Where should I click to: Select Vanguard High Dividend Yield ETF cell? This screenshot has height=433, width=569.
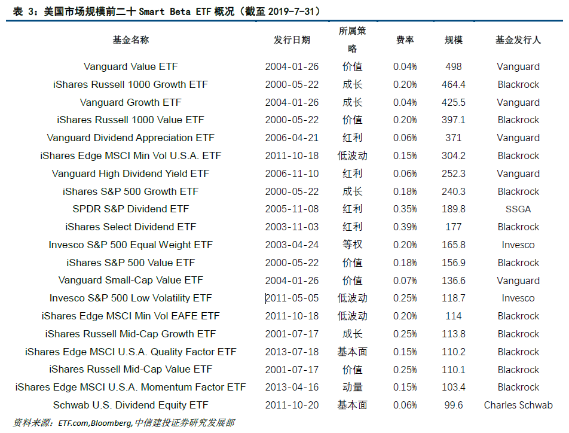[x=131, y=173]
